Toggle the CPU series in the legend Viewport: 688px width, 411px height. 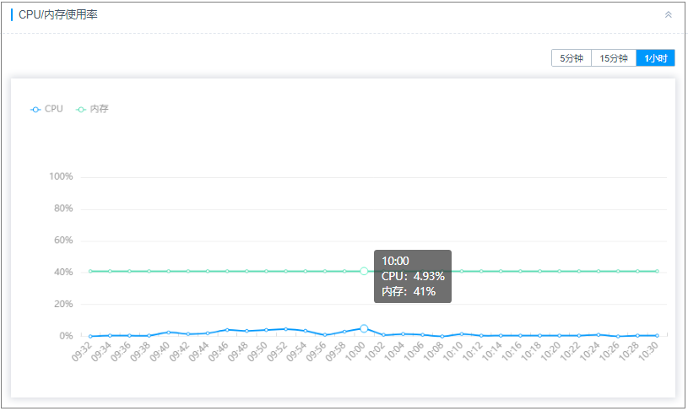click(x=47, y=109)
